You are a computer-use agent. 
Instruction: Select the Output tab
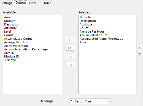tap(21, 3)
